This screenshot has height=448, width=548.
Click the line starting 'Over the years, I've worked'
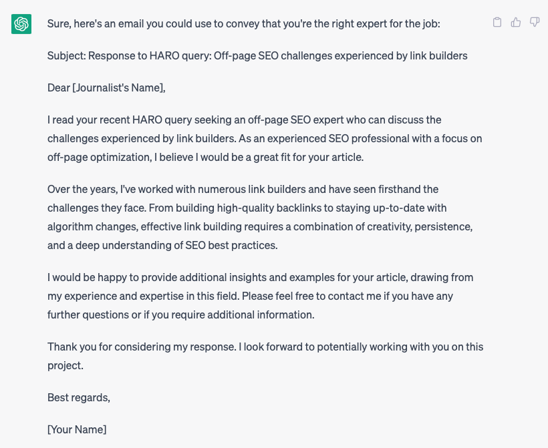click(243, 189)
